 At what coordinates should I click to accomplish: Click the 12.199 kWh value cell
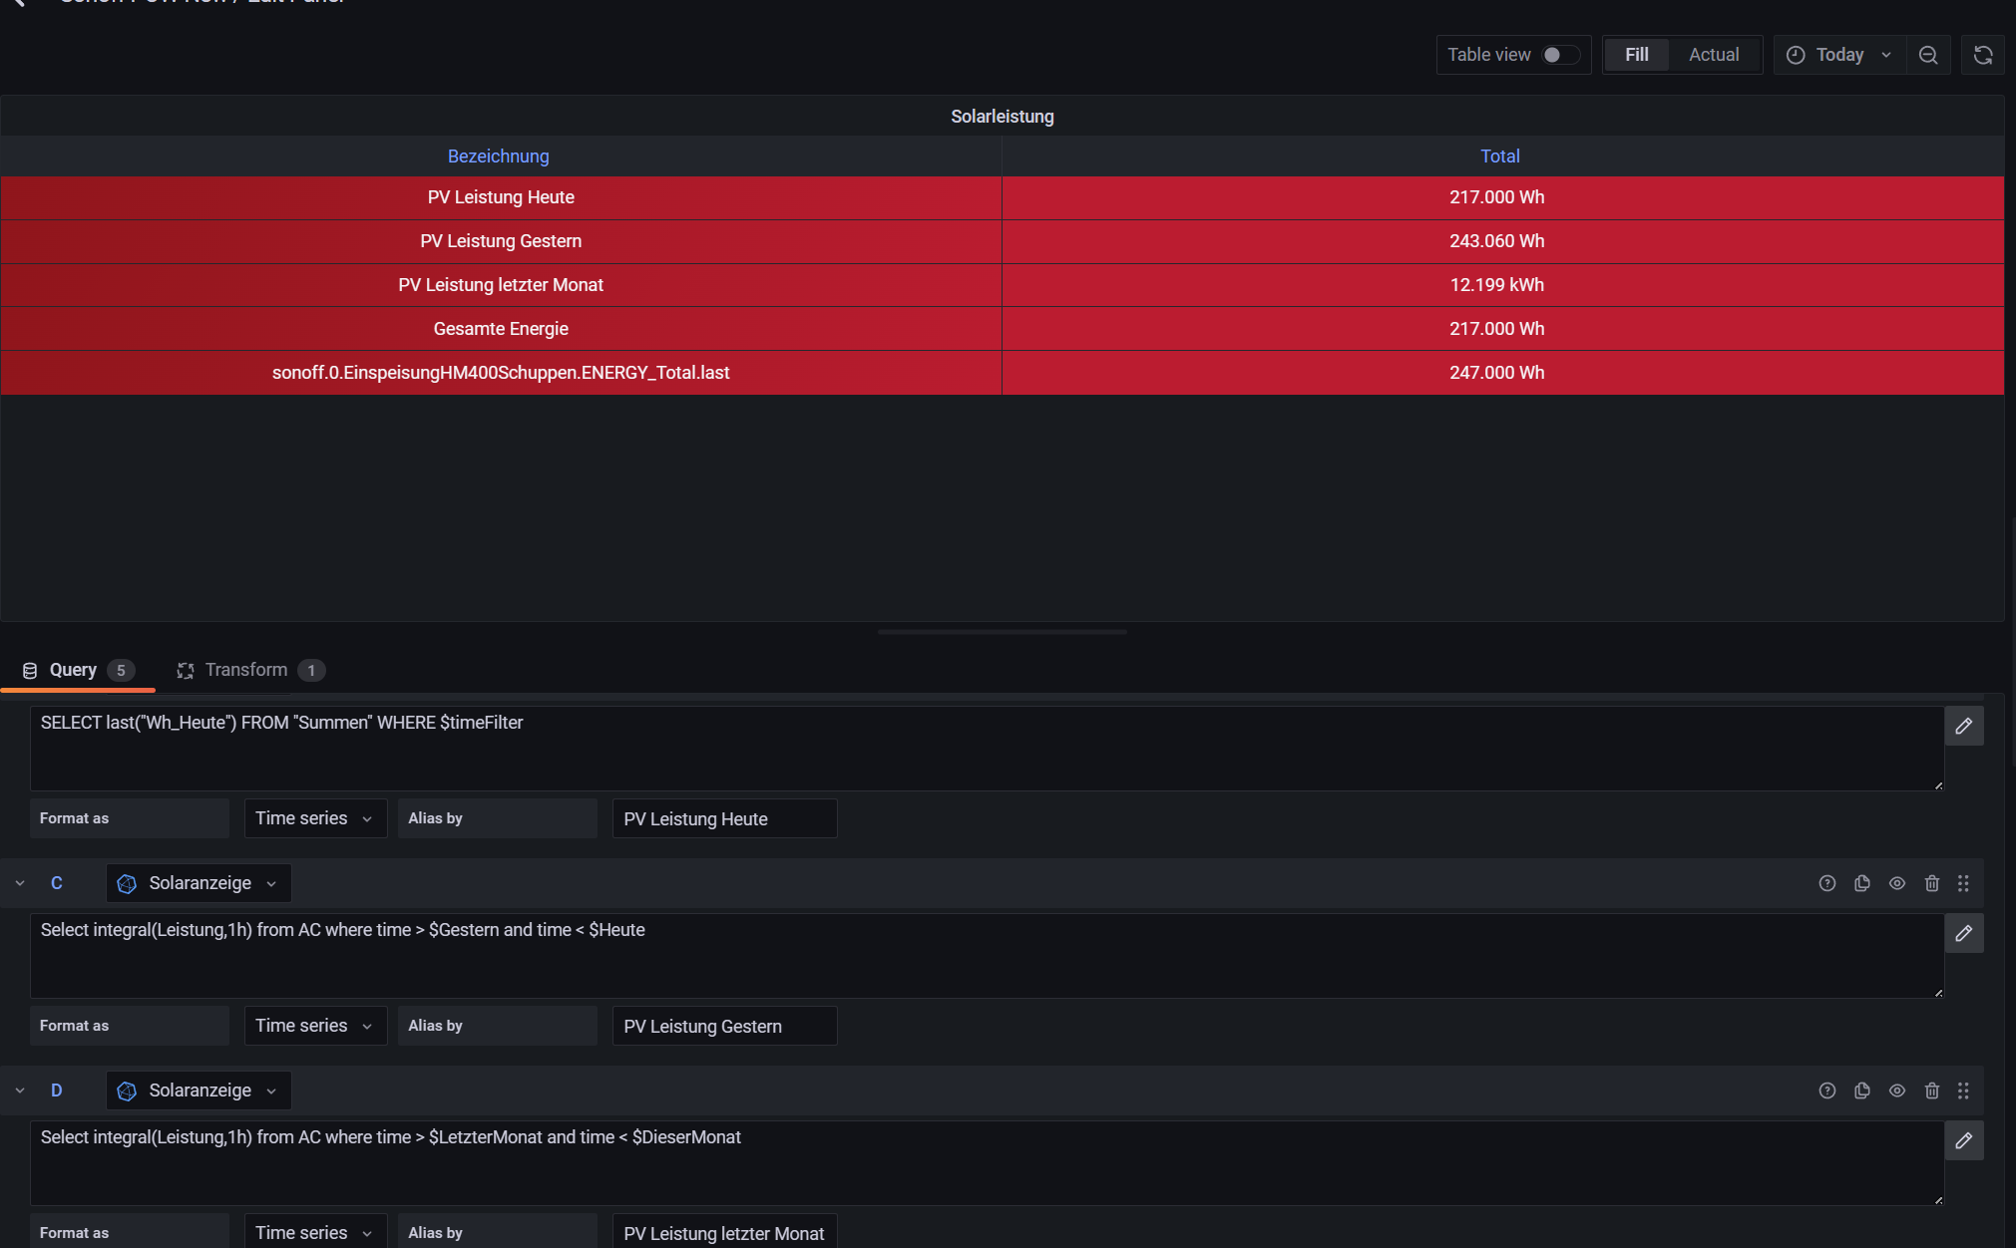pyautogui.click(x=1502, y=285)
